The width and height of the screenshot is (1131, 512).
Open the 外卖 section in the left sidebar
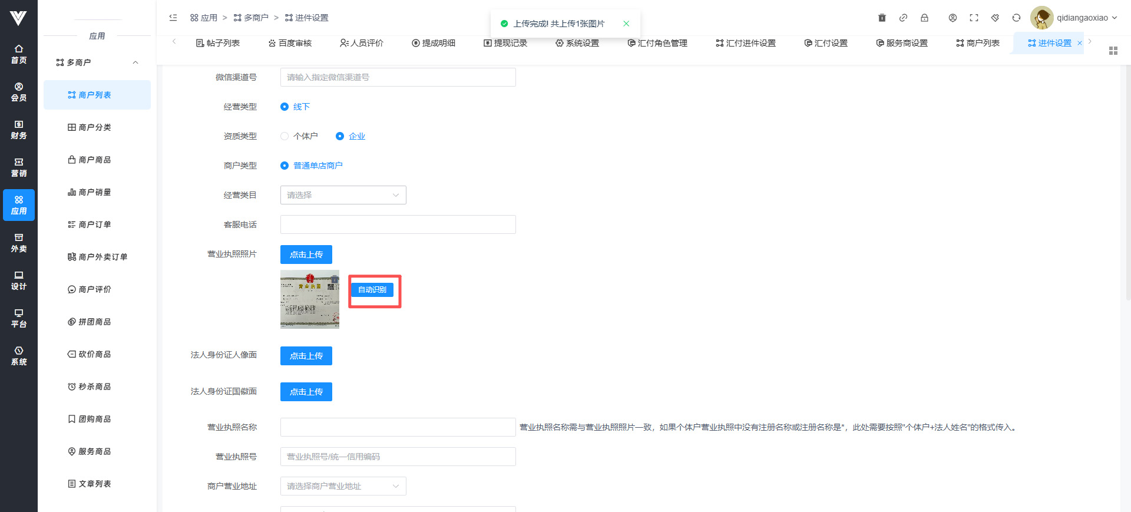[x=19, y=243]
